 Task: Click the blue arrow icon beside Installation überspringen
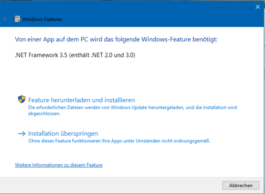point(22,134)
